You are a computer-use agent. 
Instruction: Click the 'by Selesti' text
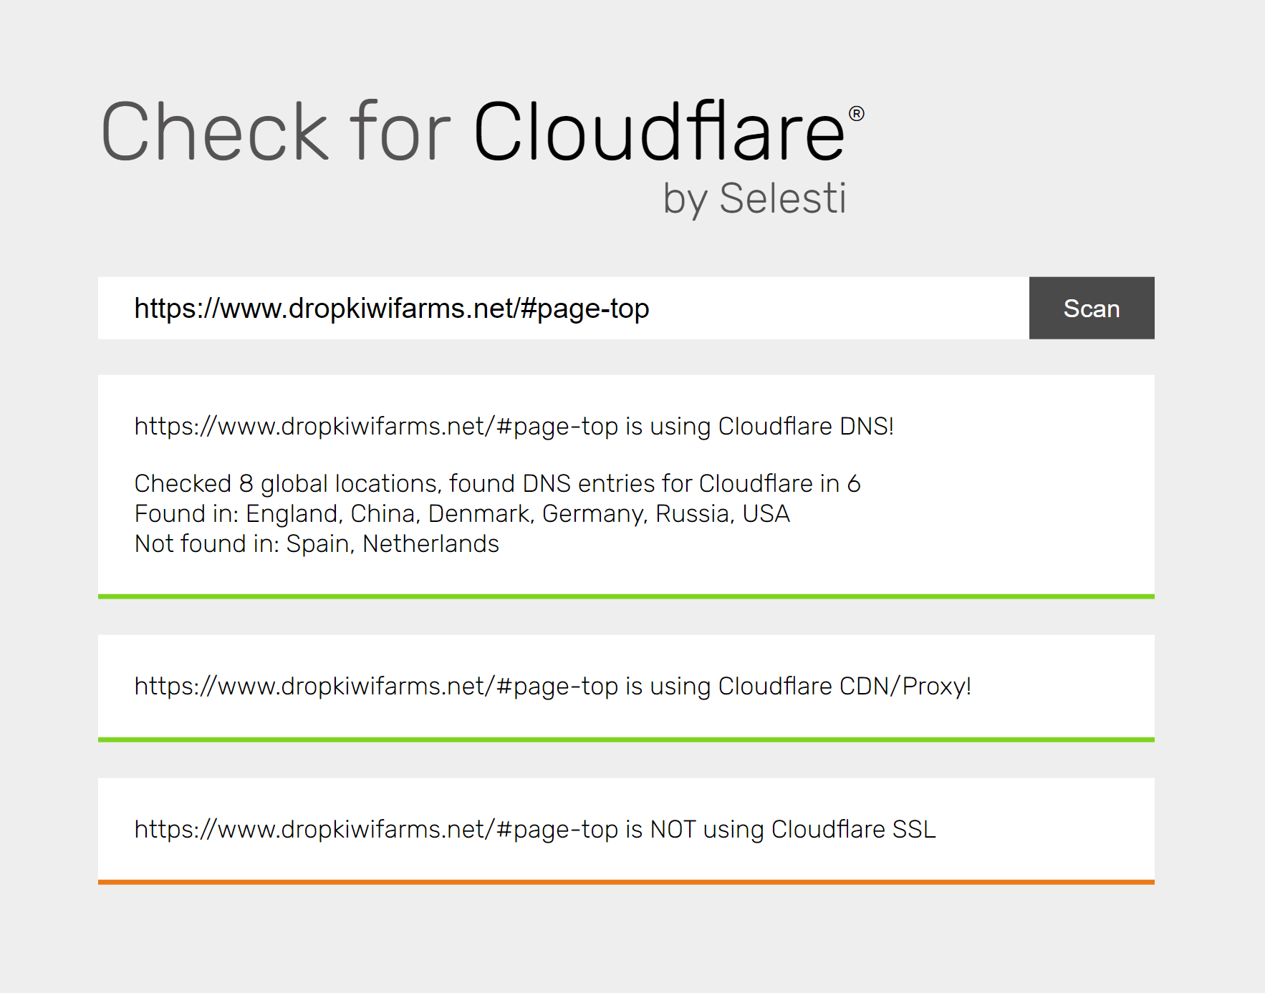(754, 198)
